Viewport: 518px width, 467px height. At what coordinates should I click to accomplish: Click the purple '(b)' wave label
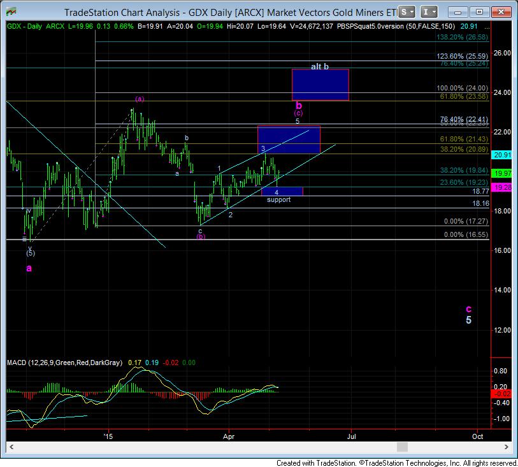coord(201,236)
